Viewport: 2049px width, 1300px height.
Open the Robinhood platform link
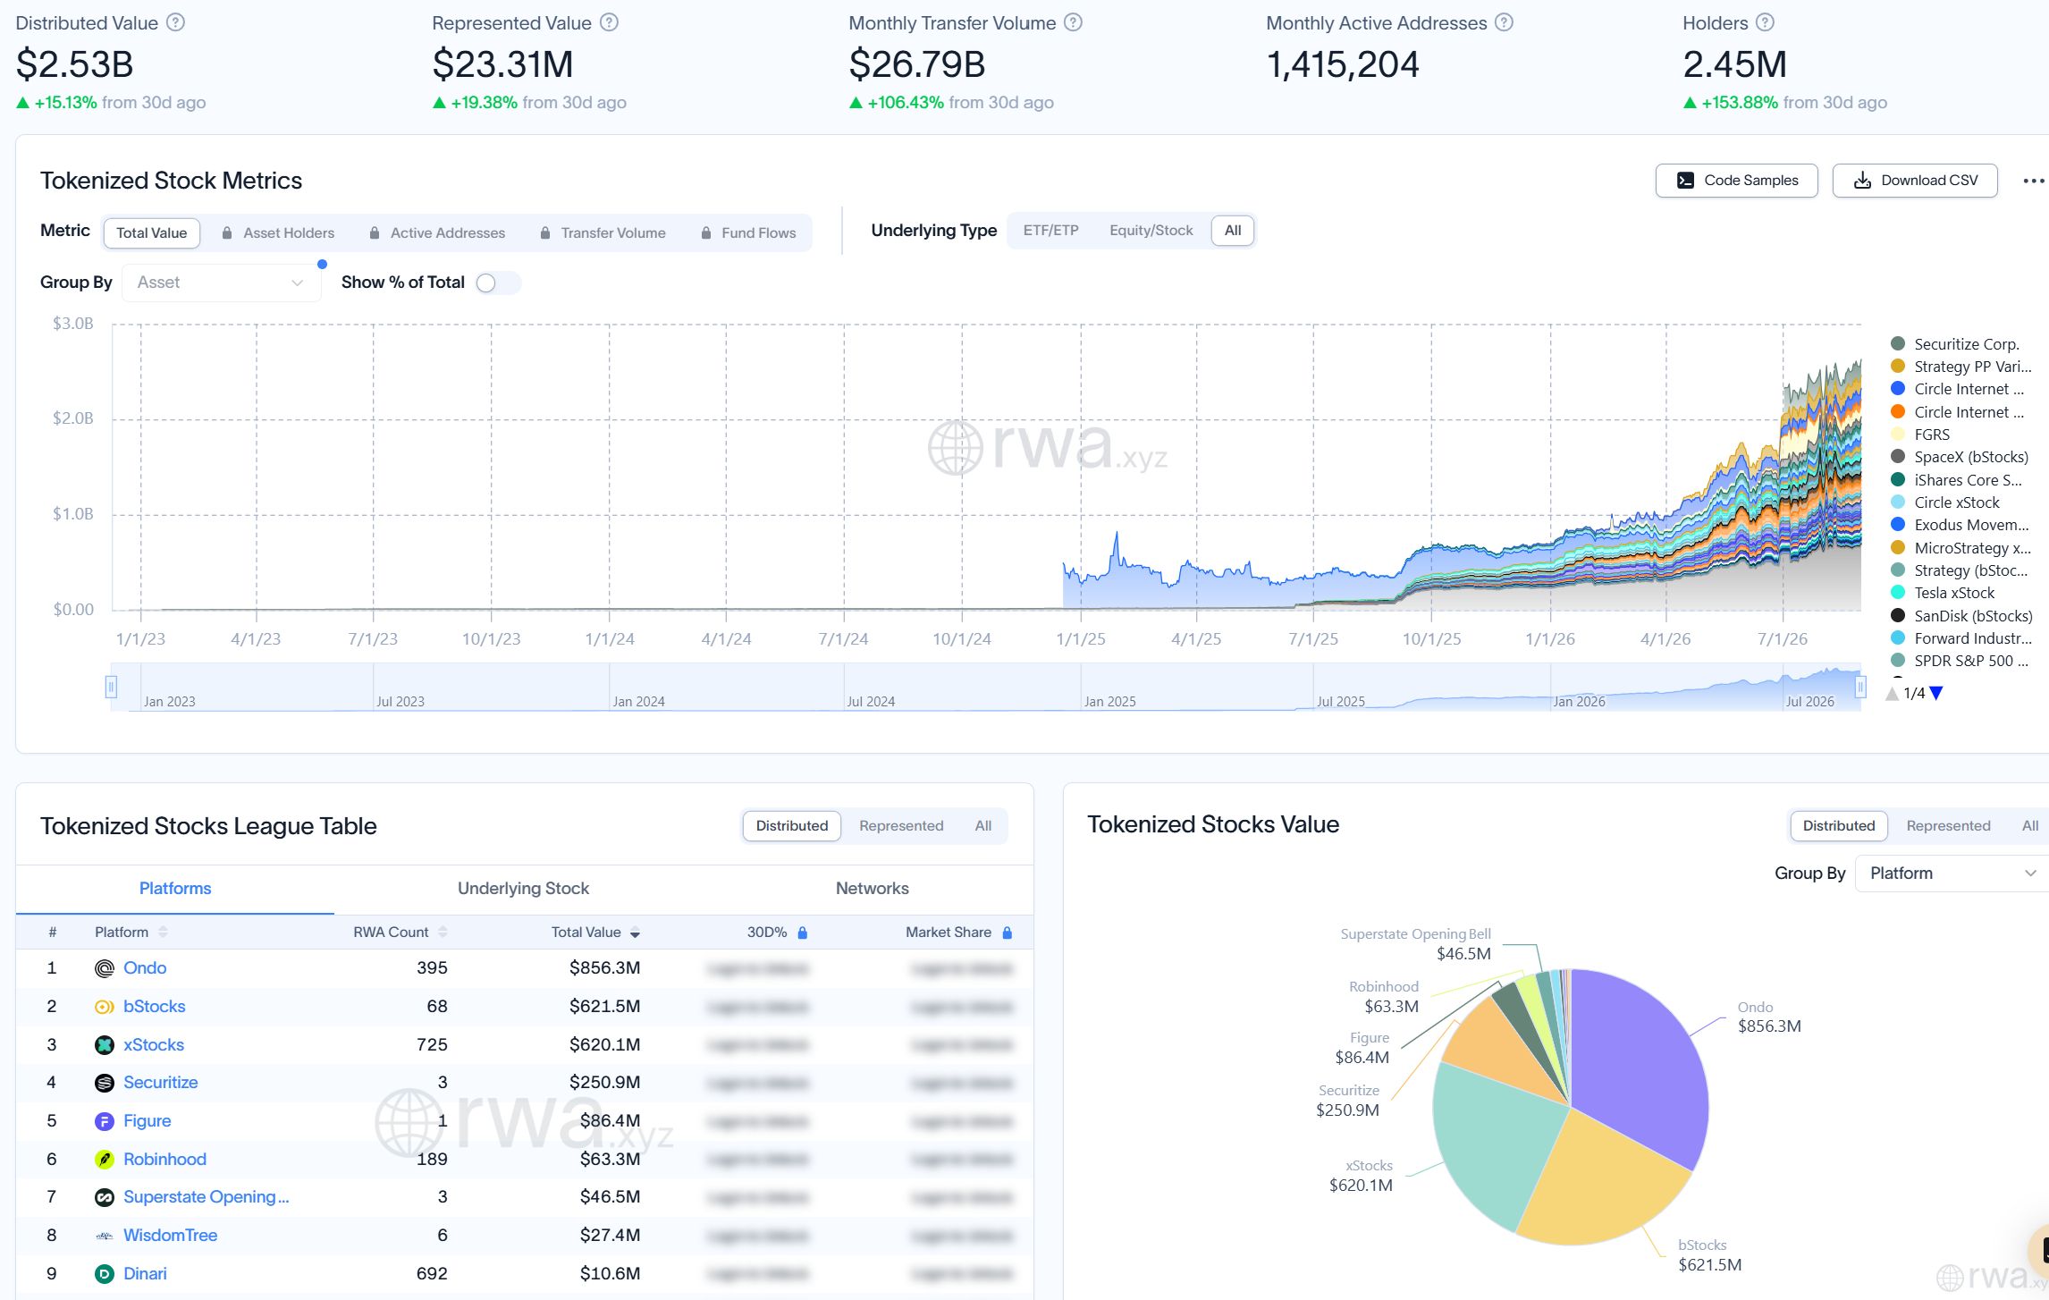coord(164,1160)
